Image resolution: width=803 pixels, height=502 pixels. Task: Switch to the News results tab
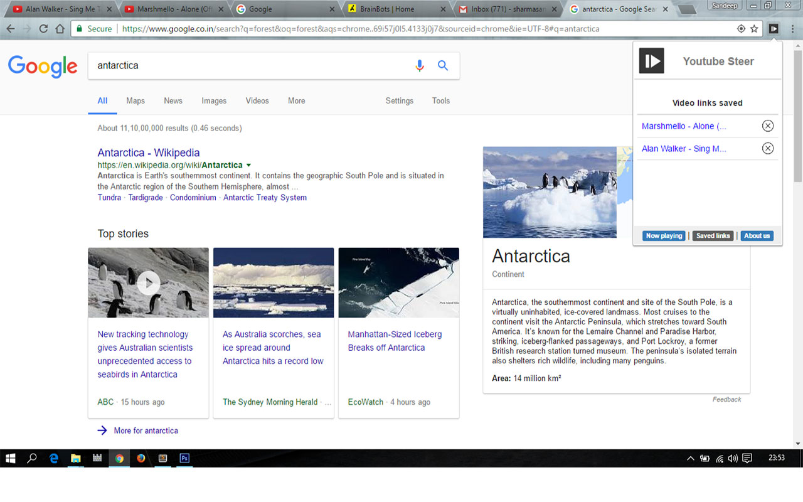click(x=173, y=100)
